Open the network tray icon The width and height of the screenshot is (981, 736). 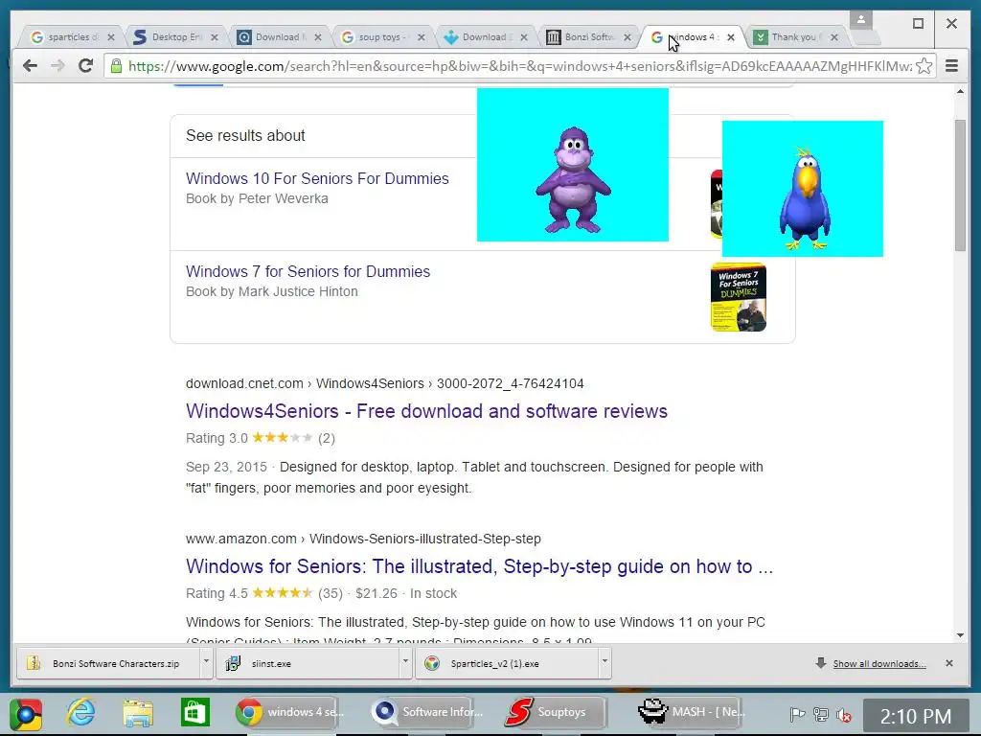coord(821,714)
